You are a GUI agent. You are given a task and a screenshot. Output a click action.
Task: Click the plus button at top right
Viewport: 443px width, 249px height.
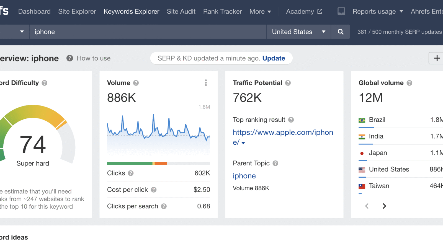[x=437, y=58]
